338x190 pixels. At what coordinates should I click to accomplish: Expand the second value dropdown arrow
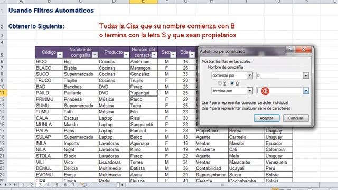pos(306,91)
